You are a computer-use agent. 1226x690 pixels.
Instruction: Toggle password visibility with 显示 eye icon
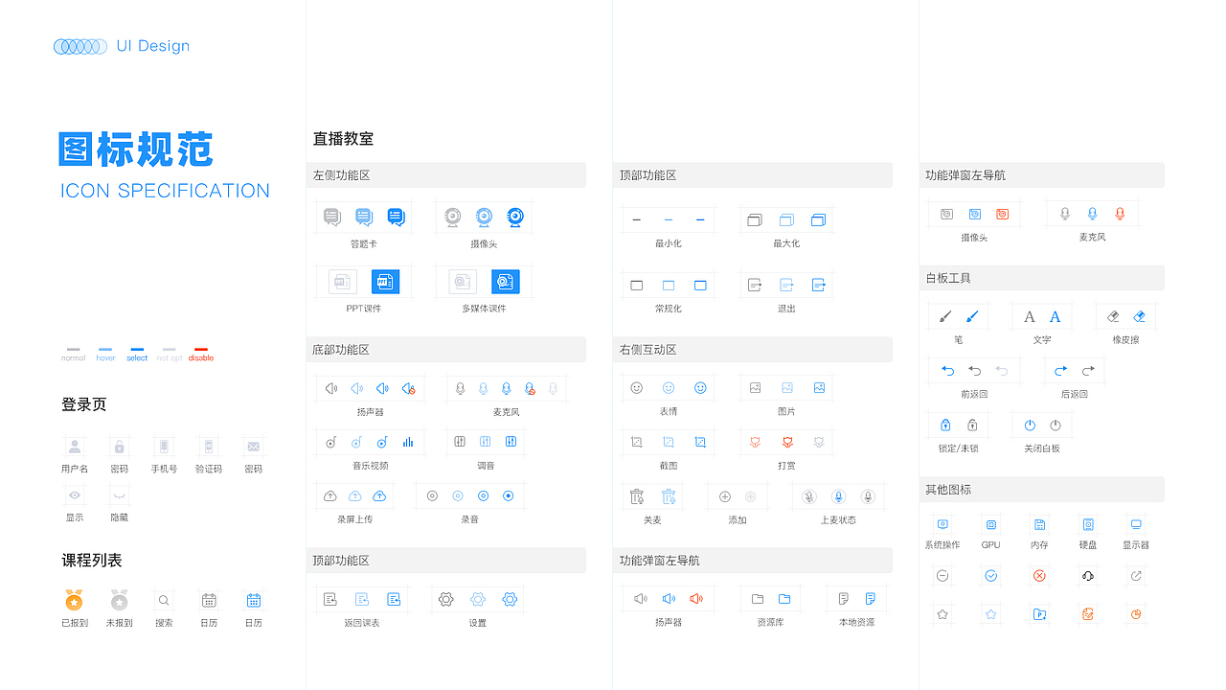pyautogui.click(x=74, y=495)
